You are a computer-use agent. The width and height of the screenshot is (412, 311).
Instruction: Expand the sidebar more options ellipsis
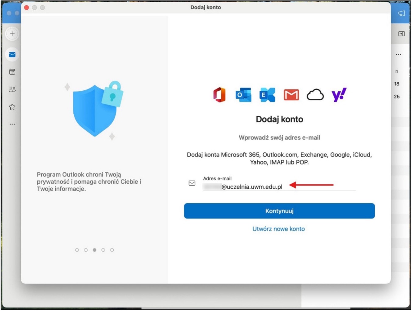pos(12,124)
